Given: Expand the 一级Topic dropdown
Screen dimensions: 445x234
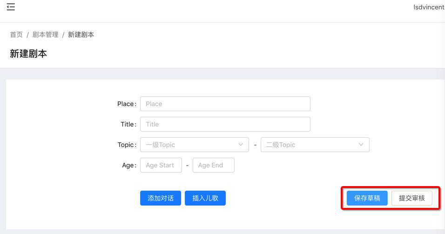Looking at the screenshot, I should (194, 145).
